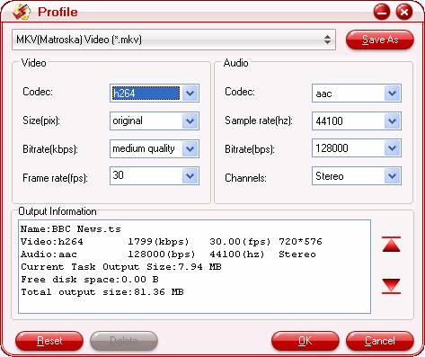The height and width of the screenshot is (357, 425).
Task: Expand the Frame rate 30 dropdown arrow
Action: tap(190, 176)
